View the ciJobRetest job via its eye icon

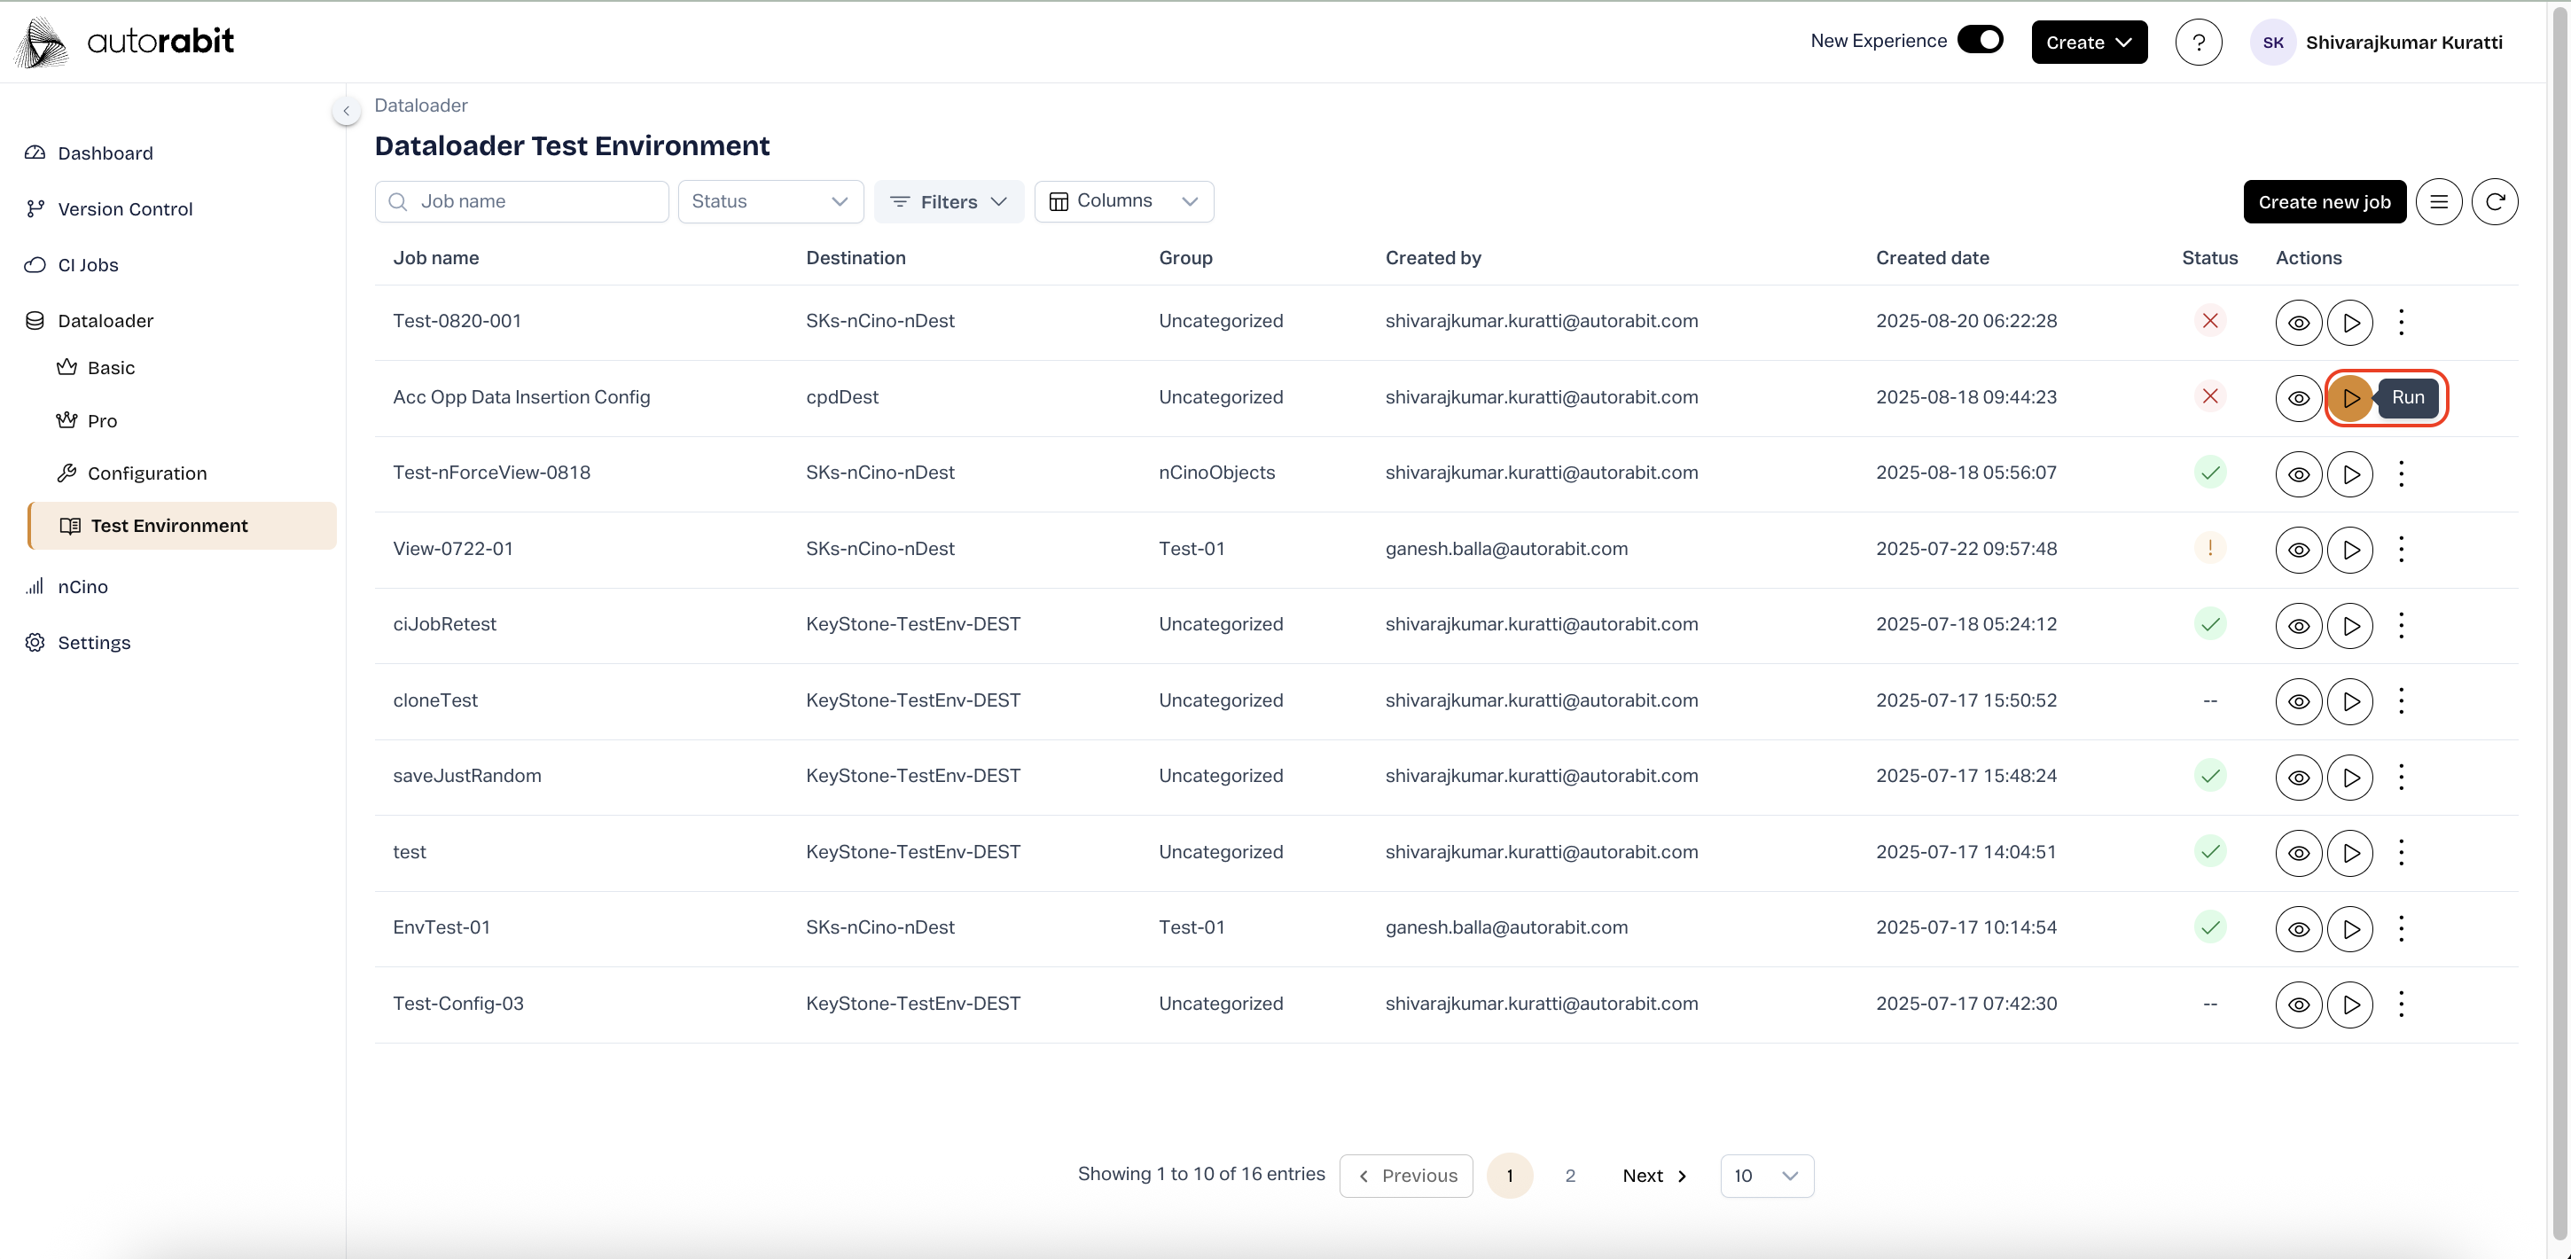(x=2298, y=625)
